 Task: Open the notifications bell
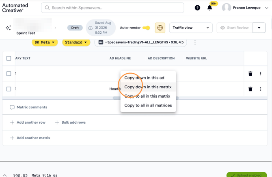click(209, 8)
